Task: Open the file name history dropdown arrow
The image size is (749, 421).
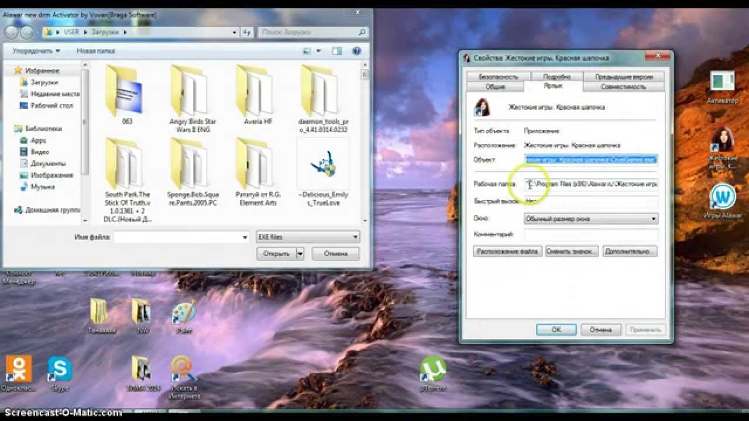Action: click(x=245, y=237)
